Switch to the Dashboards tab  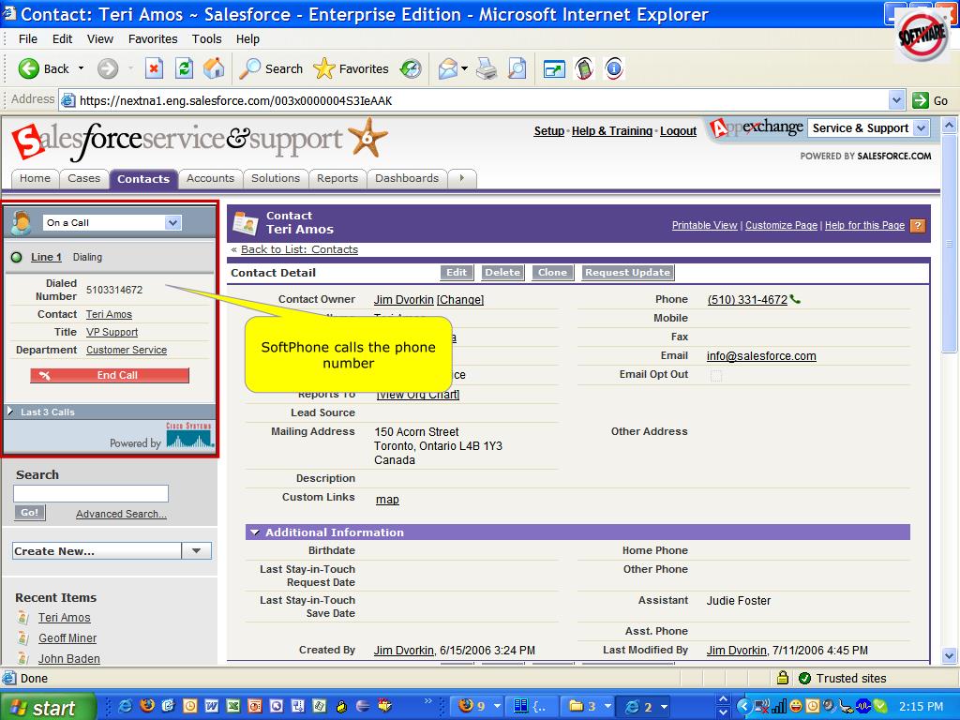(x=407, y=178)
